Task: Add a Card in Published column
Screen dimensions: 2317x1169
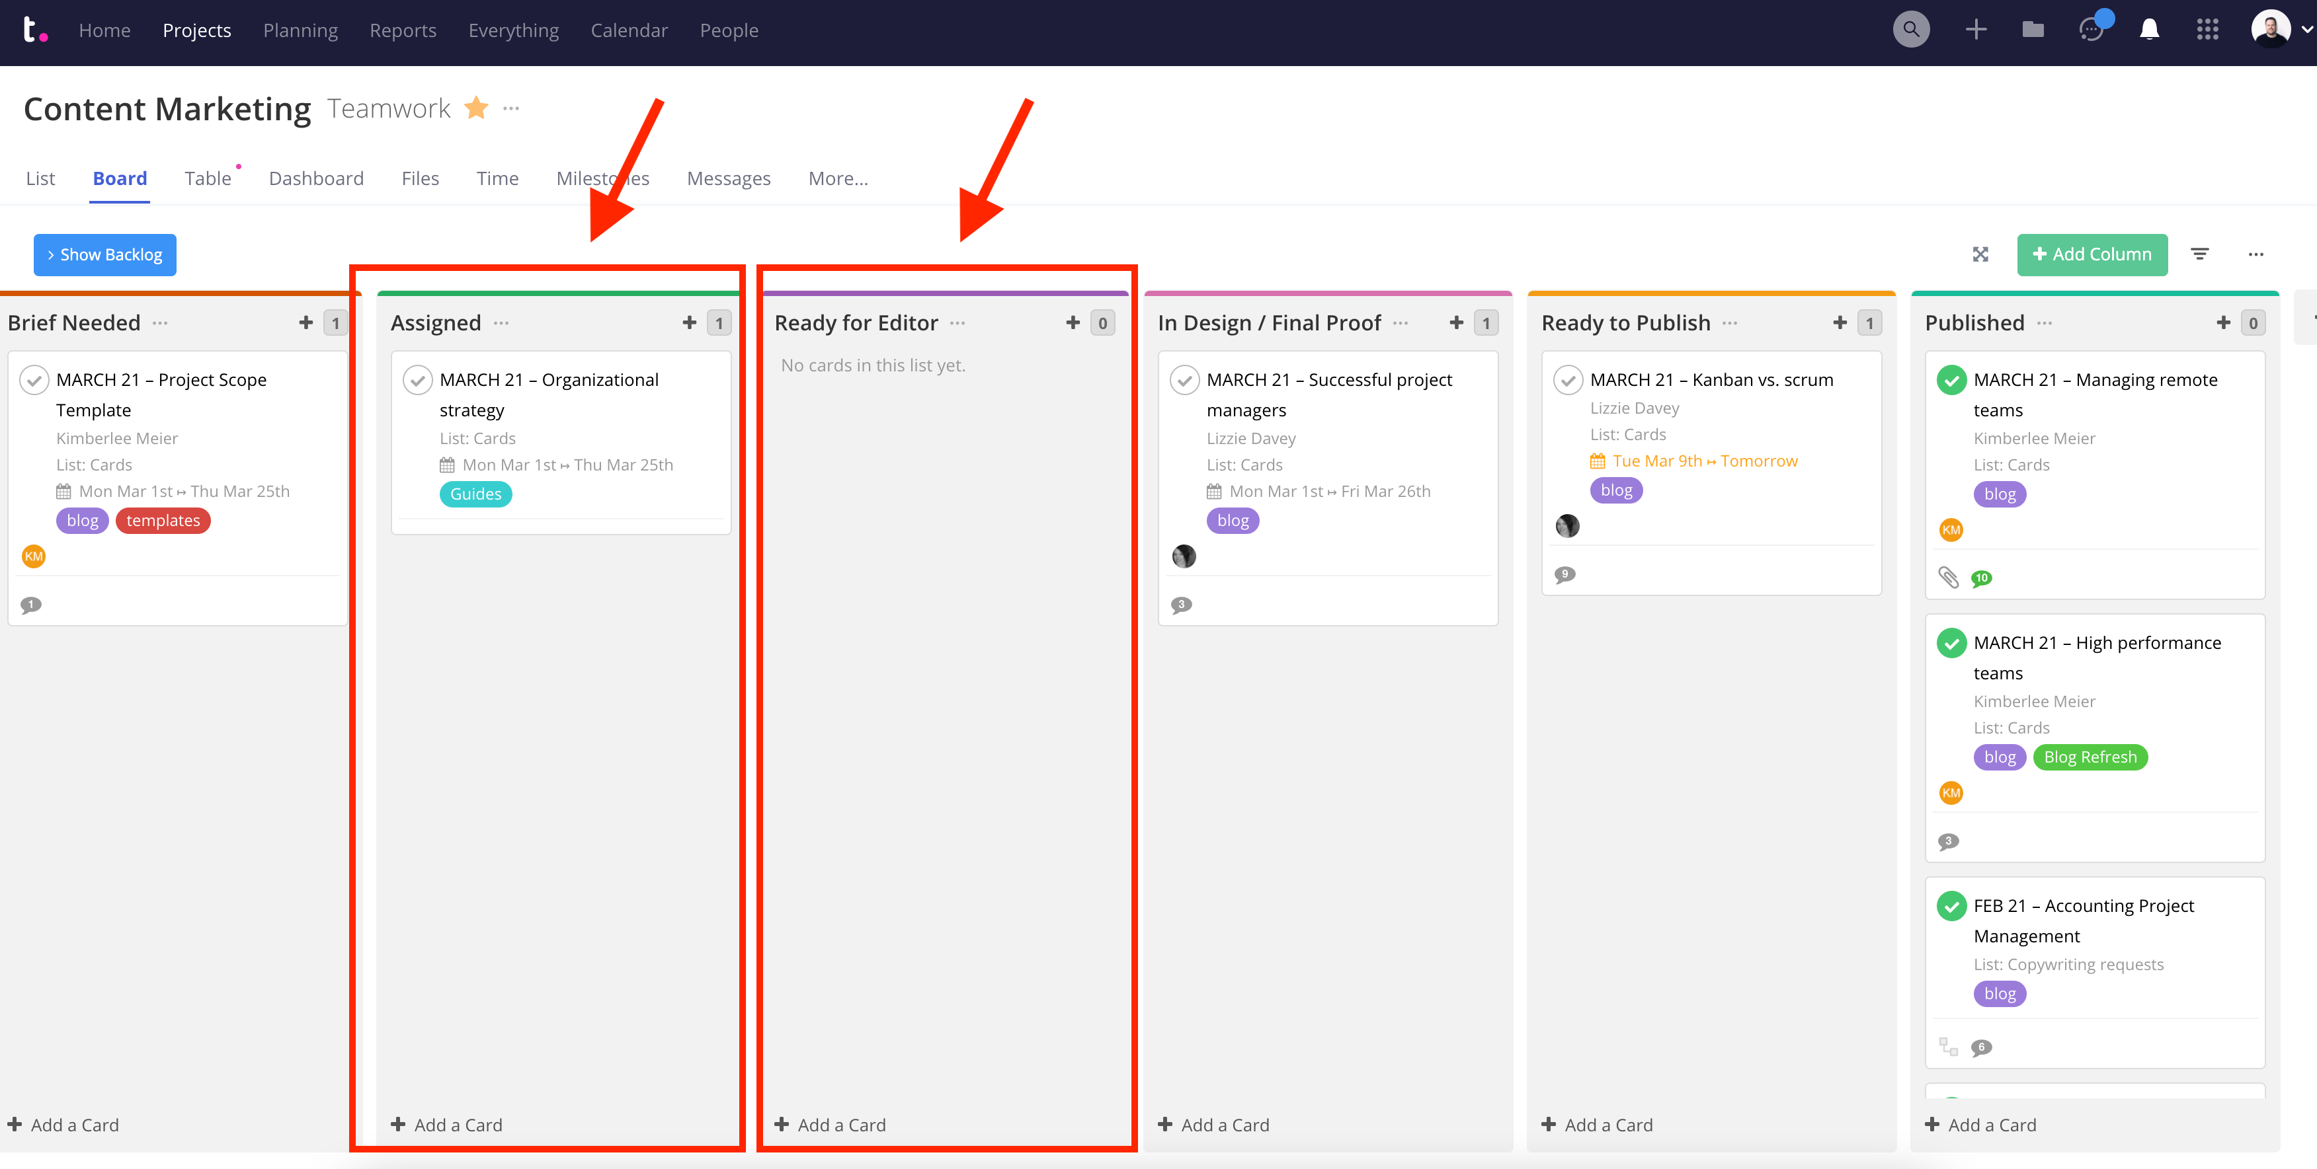Action: (1980, 1124)
